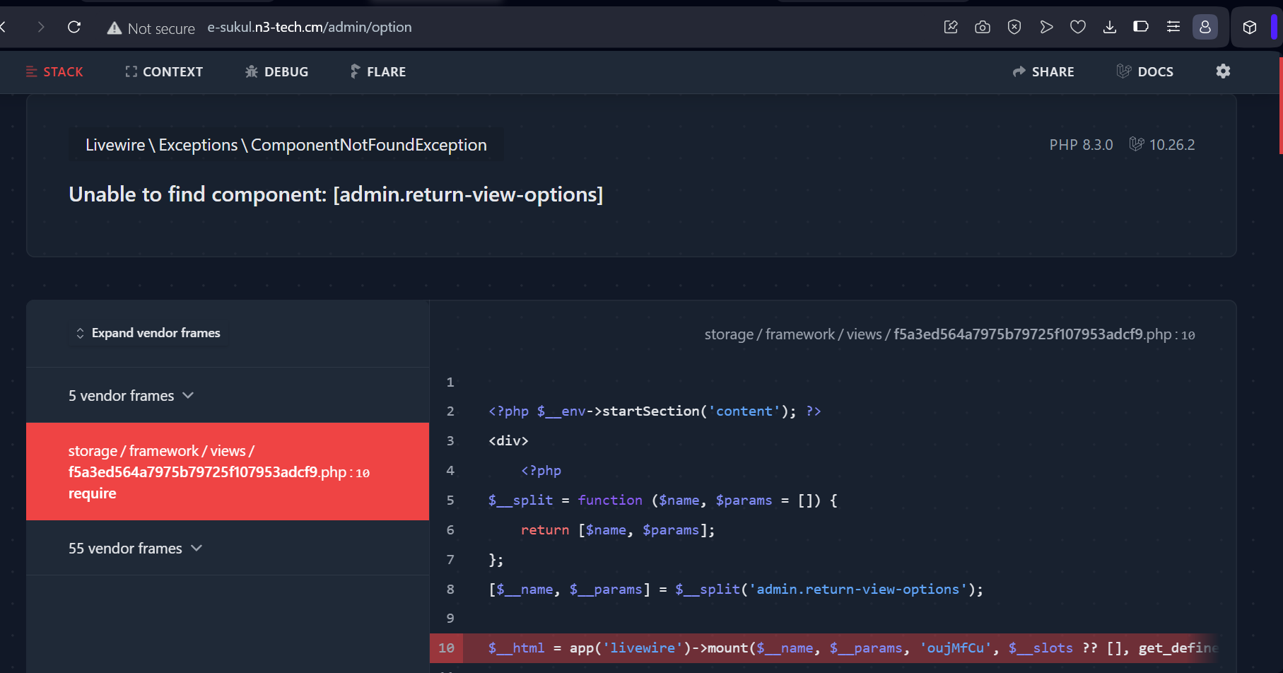Switch to the Context tab
This screenshot has height=673, width=1283.
click(x=164, y=72)
